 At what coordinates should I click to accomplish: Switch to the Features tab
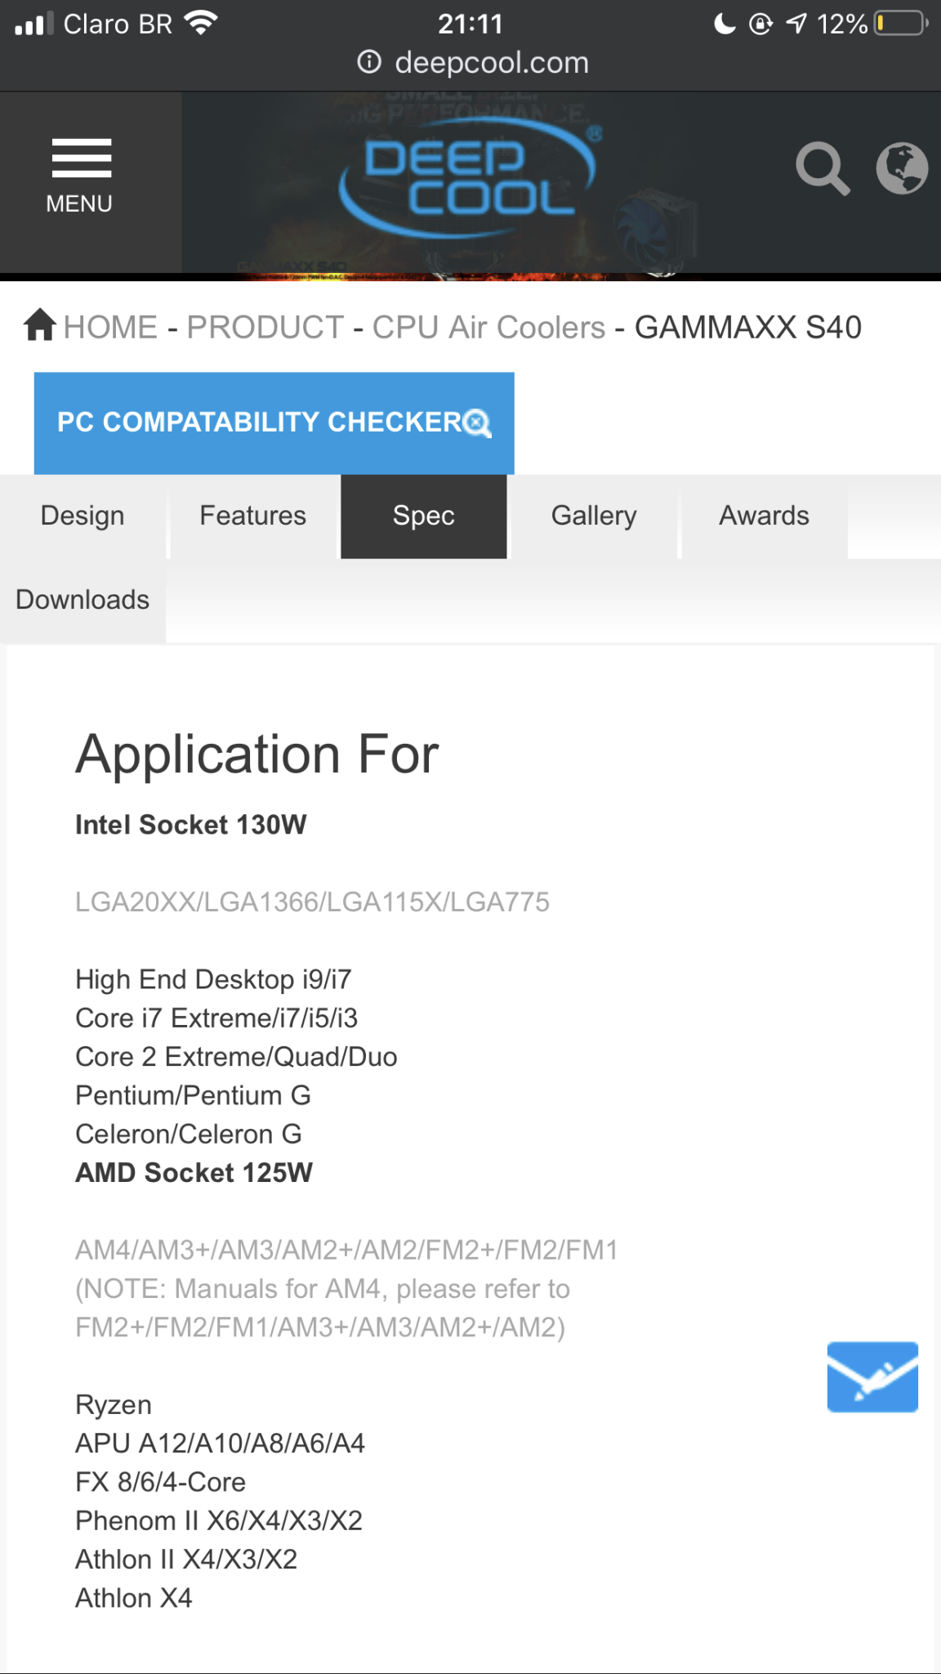pyautogui.click(x=253, y=516)
